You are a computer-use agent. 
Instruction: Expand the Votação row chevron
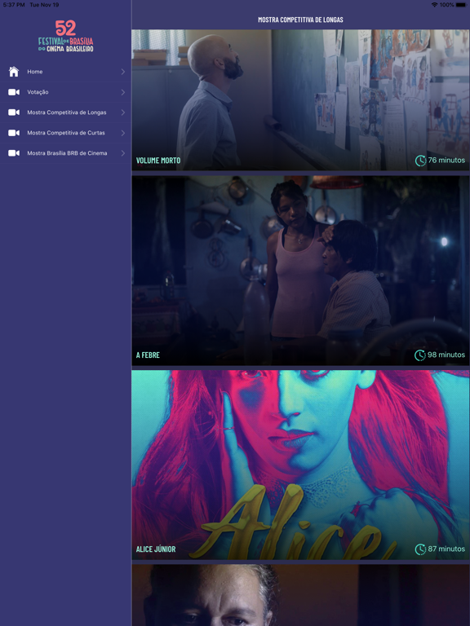pos(122,92)
